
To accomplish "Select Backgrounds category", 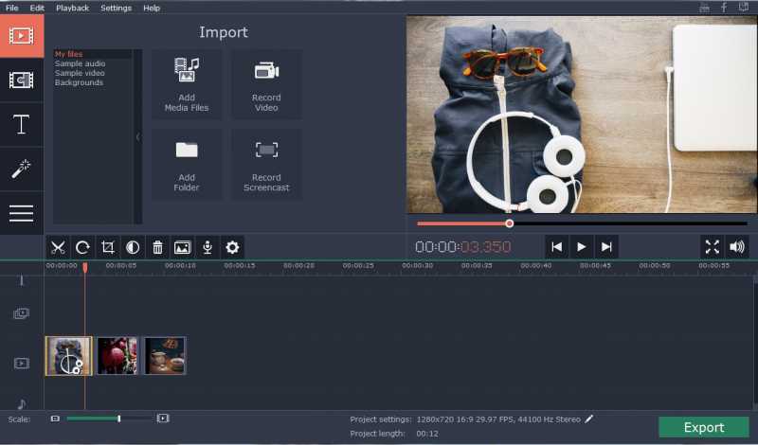I will 79,82.
